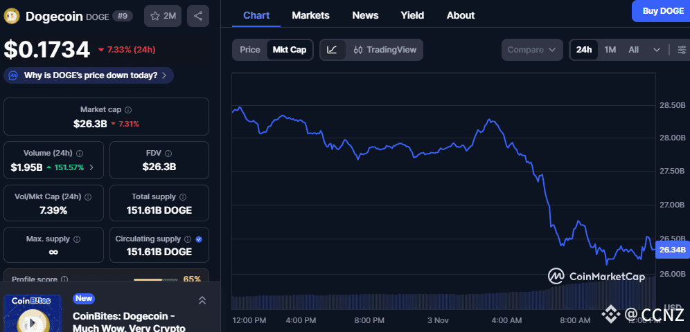Switch to TradingView chart mode
Image resolution: width=690 pixels, height=332 pixels.
tap(384, 50)
